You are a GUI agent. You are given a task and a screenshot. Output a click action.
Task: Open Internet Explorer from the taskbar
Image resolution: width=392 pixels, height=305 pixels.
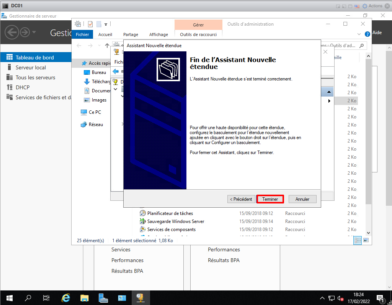coord(66,298)
